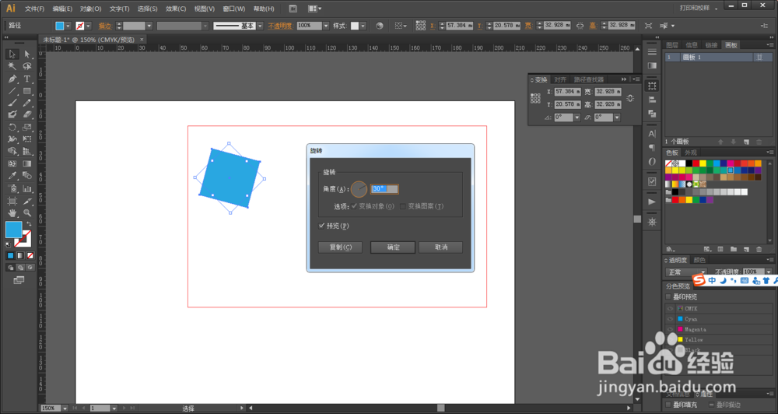Click the large blue Fill color box
This screenshot has width=778, height=414.
pyautogui.click(x=13, y=230)
